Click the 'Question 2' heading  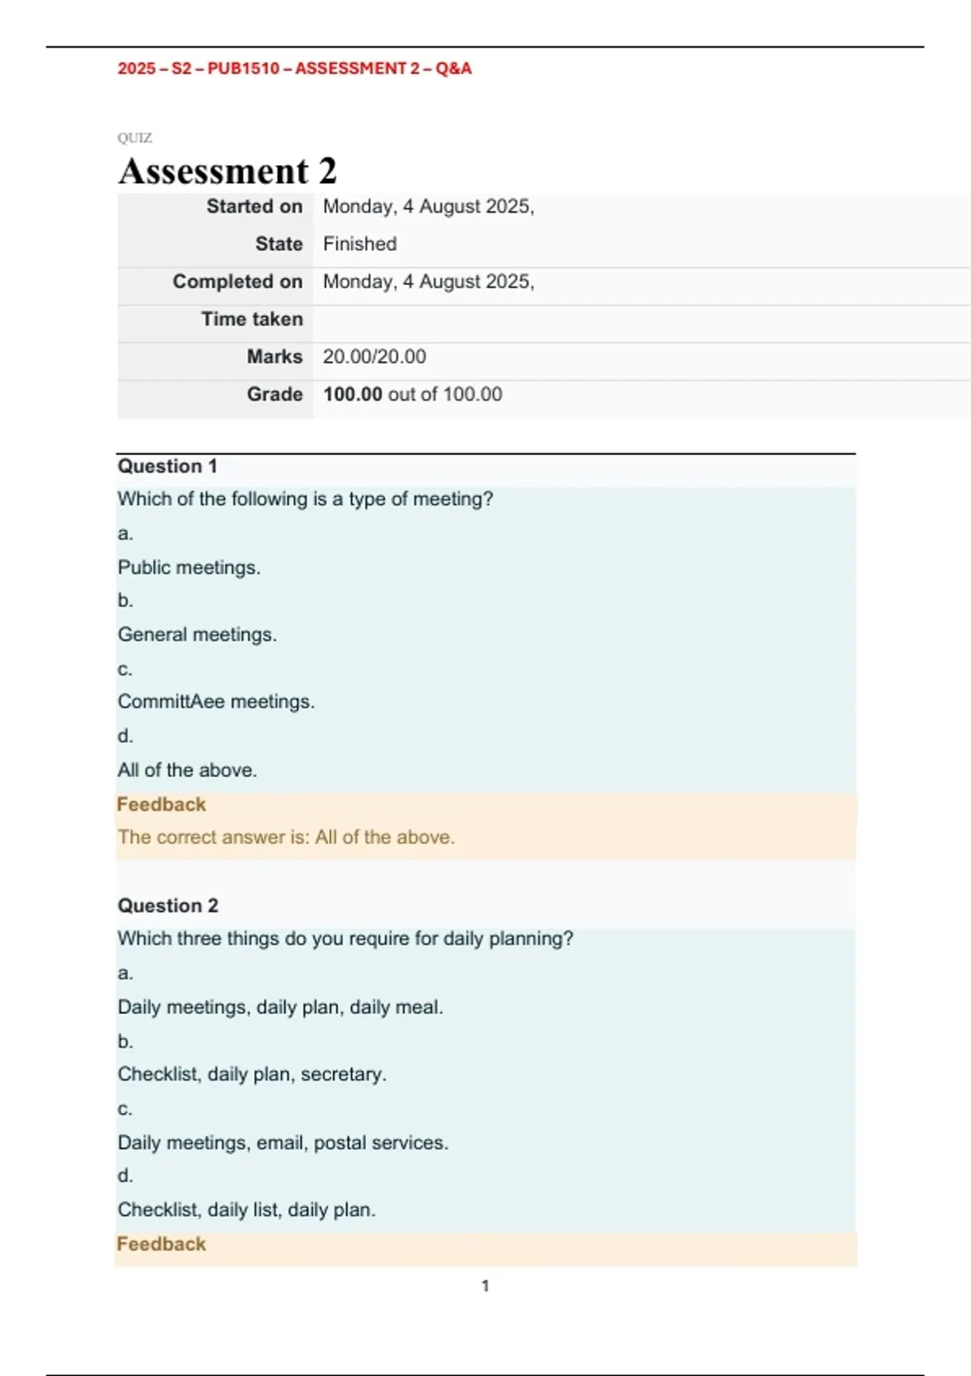point(167,906)
